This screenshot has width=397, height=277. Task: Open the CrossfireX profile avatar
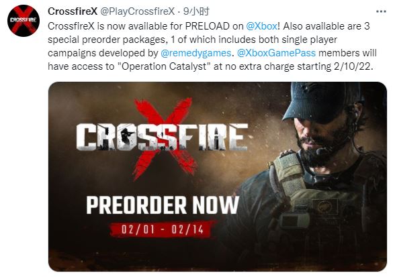click(24, 21)
